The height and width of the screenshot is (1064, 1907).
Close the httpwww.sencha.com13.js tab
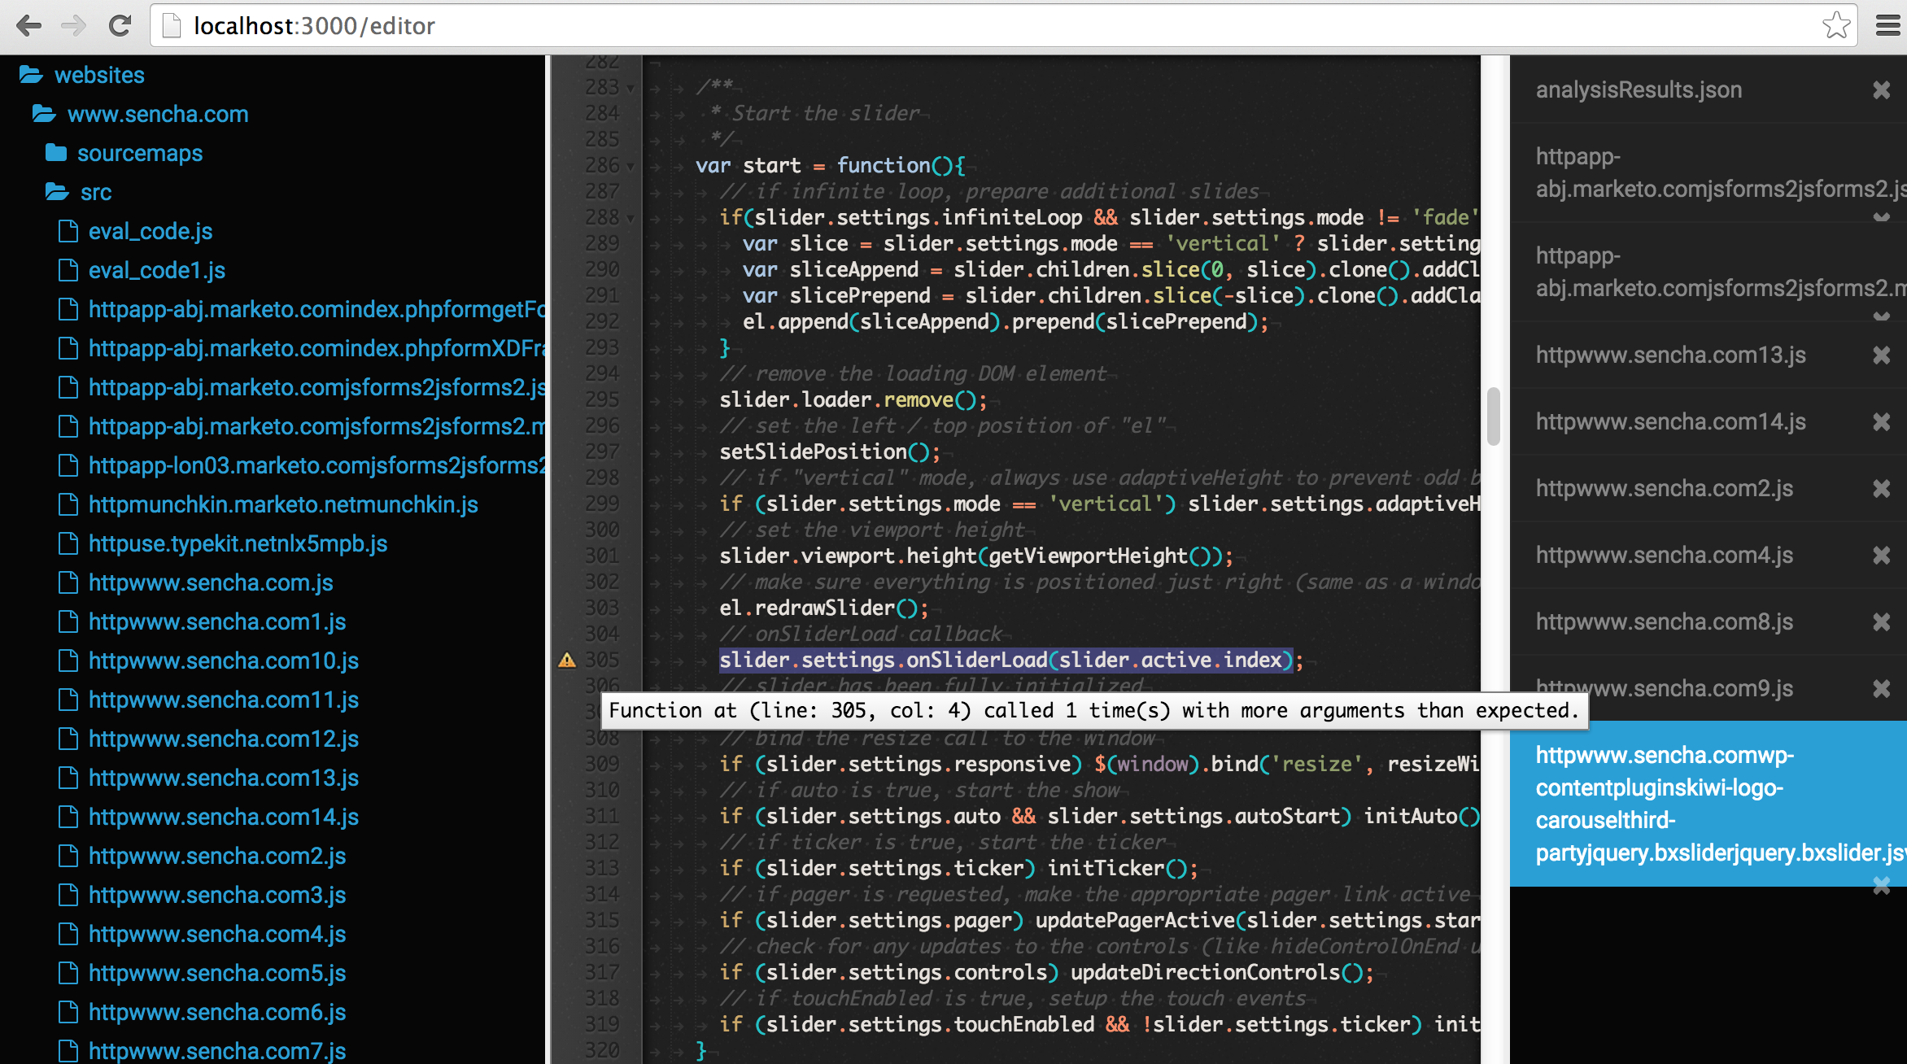pyautogui.click(x=1881, y=355)
